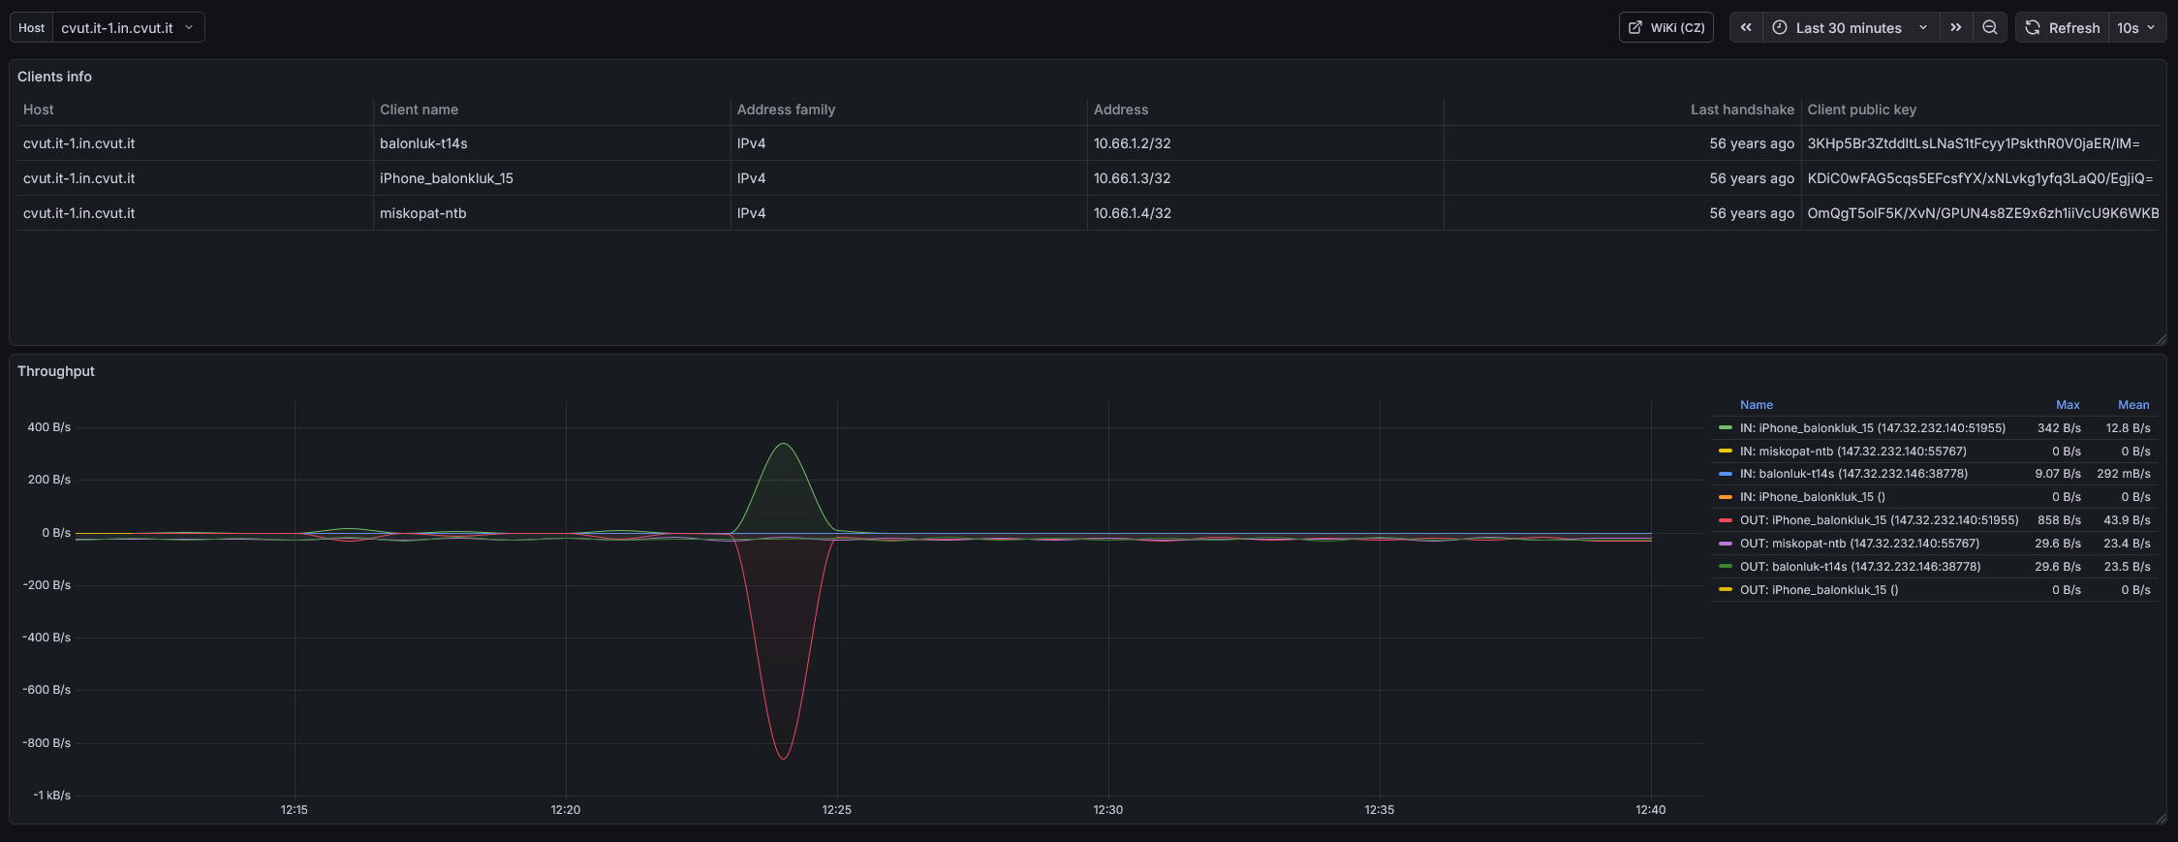Sort legend by Max column
2178x842 pixels.
pyautogui.click(x=2068, y=405)
